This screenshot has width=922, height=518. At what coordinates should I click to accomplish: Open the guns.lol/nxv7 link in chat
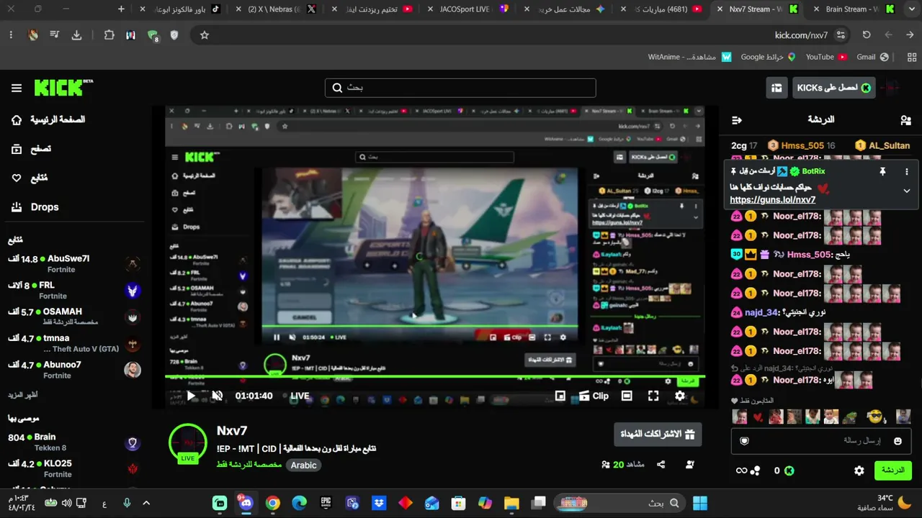[x=773, y=200]
